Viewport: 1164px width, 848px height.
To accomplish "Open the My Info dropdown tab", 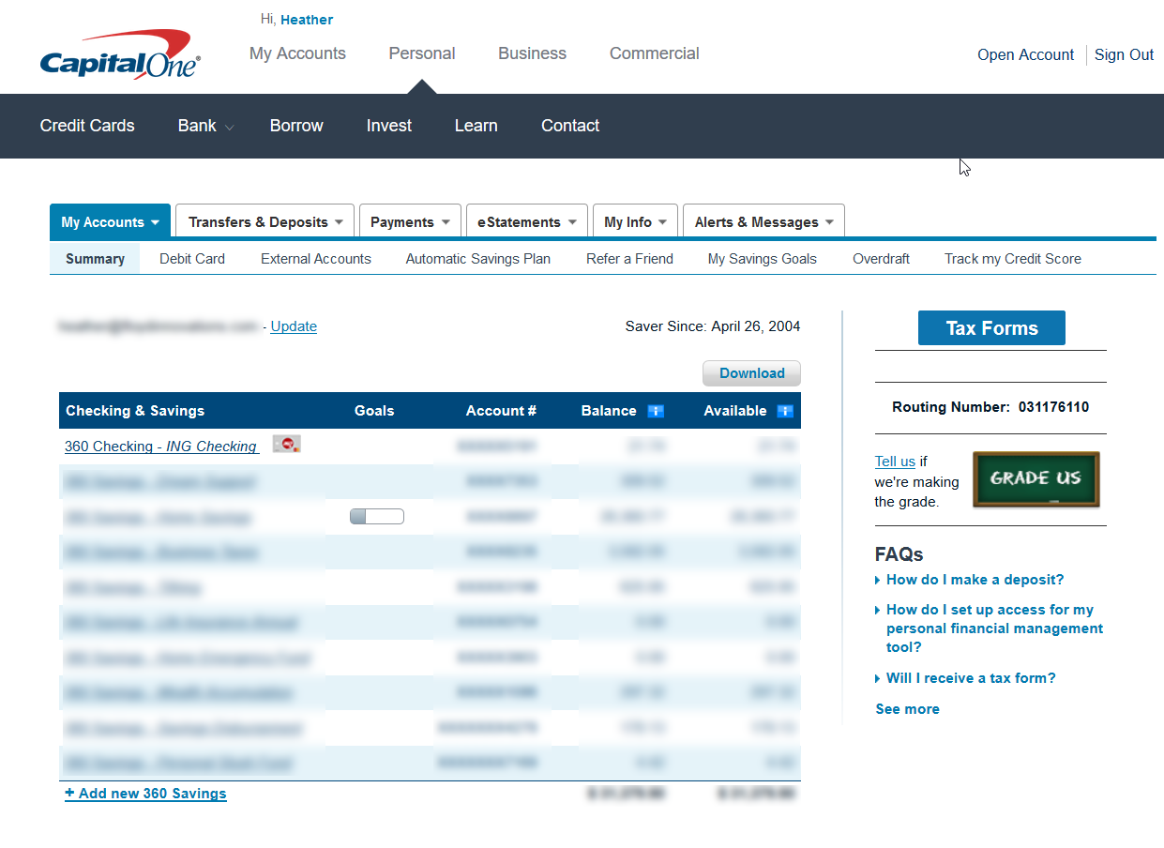I will pyautogui.click(x=635, y=222).
